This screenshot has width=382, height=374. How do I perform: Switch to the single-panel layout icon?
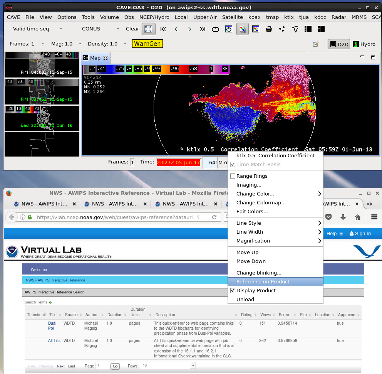[x=308, y=29]
